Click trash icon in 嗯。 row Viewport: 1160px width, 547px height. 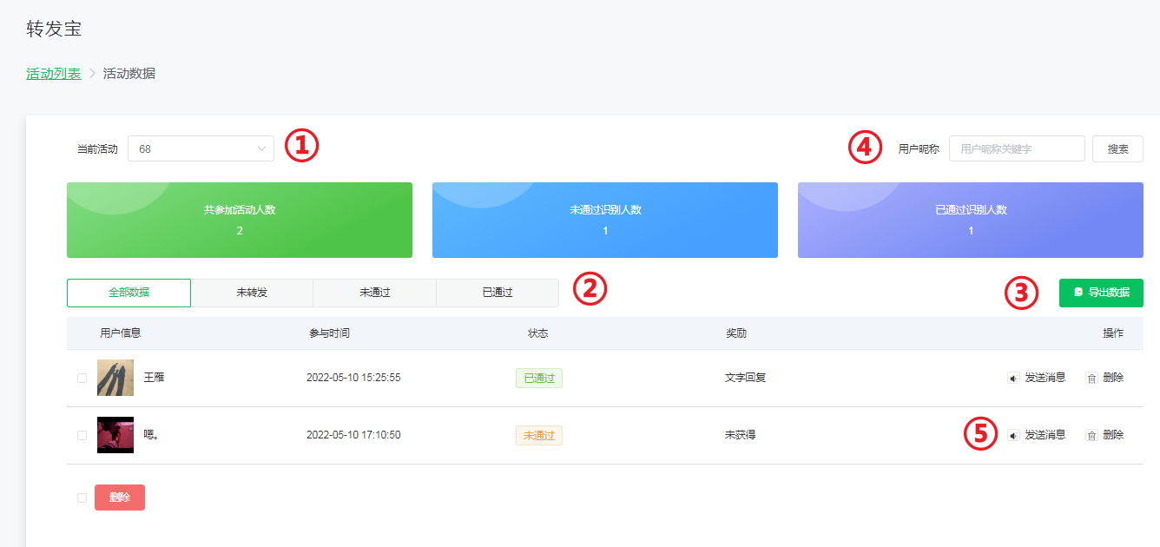coord(1091,436)
